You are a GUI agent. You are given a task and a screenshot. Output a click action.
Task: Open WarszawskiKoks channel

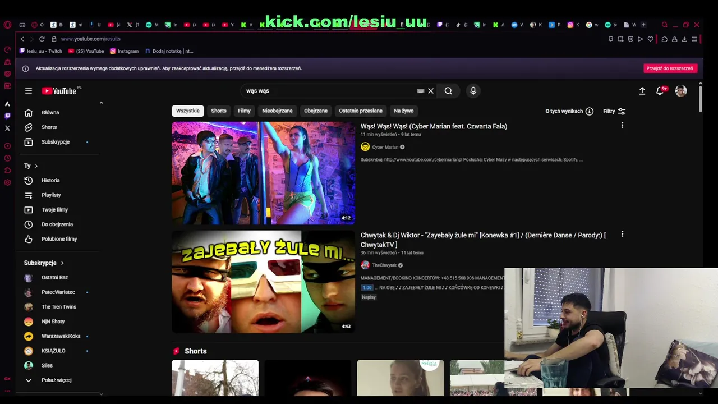pos(59,336)
